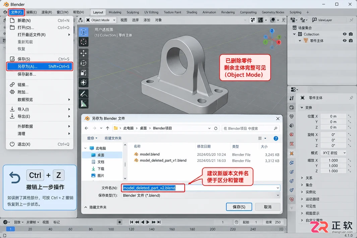Expand the 可见性 panel

pos(302,206)
